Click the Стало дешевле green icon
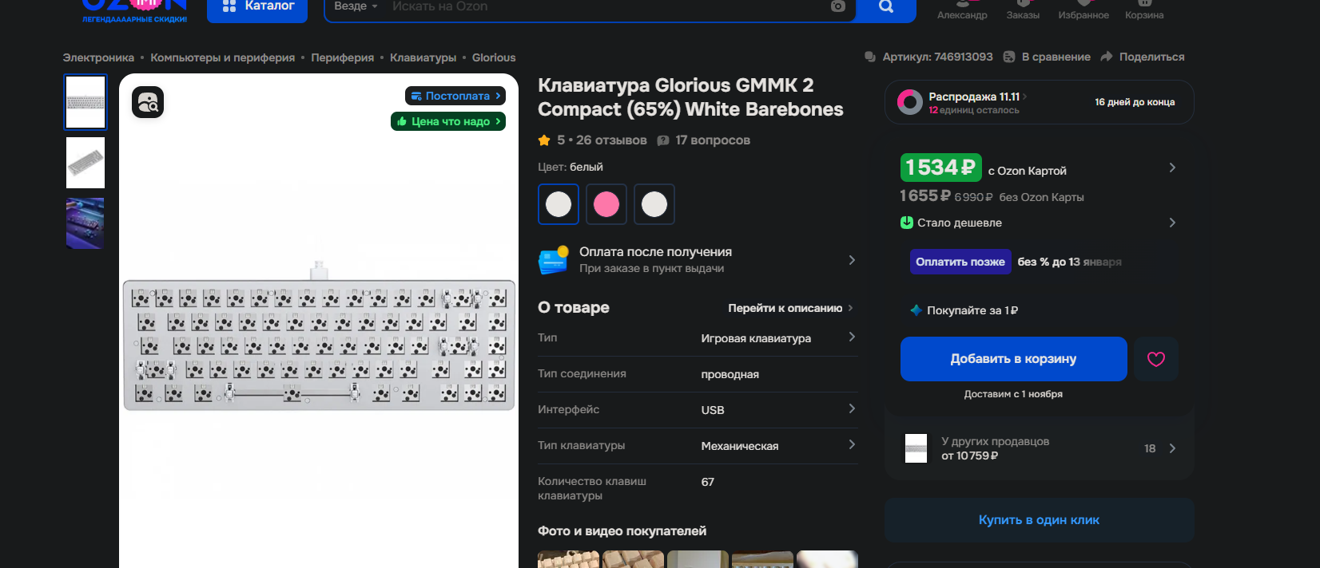 tap(907, 223)
